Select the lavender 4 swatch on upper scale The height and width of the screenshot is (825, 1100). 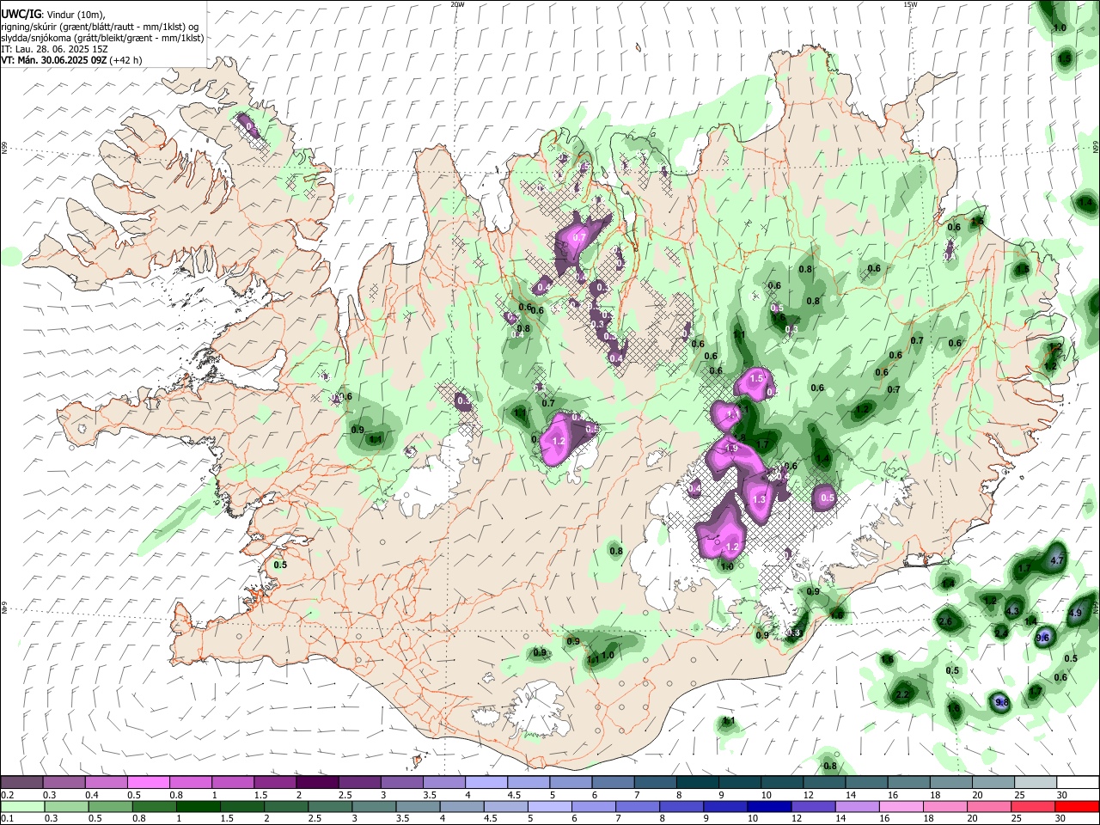tap(486, 782)
